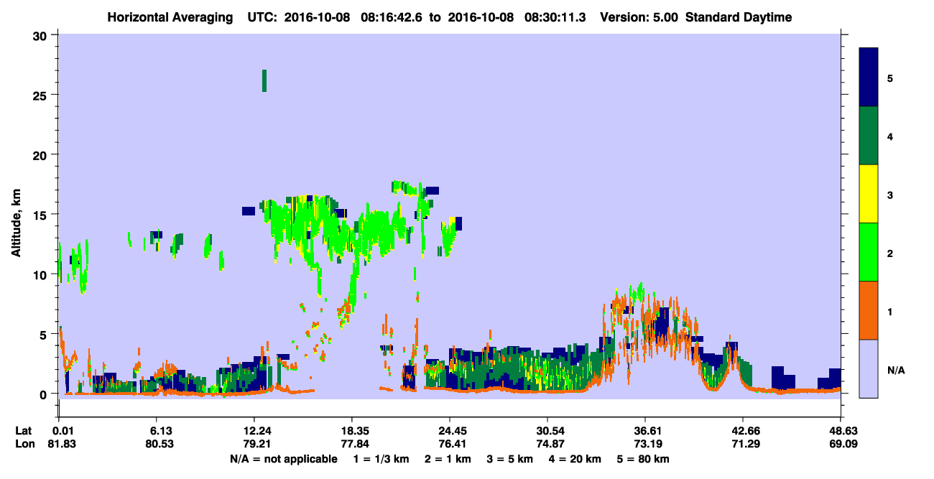Click the bright green colorbar segment labeled 2
Screen dimensions: 934x479
tap(869, 251)
